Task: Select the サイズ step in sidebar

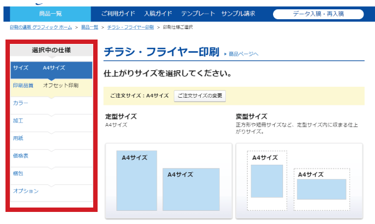Action: click(x=21, y=68)
